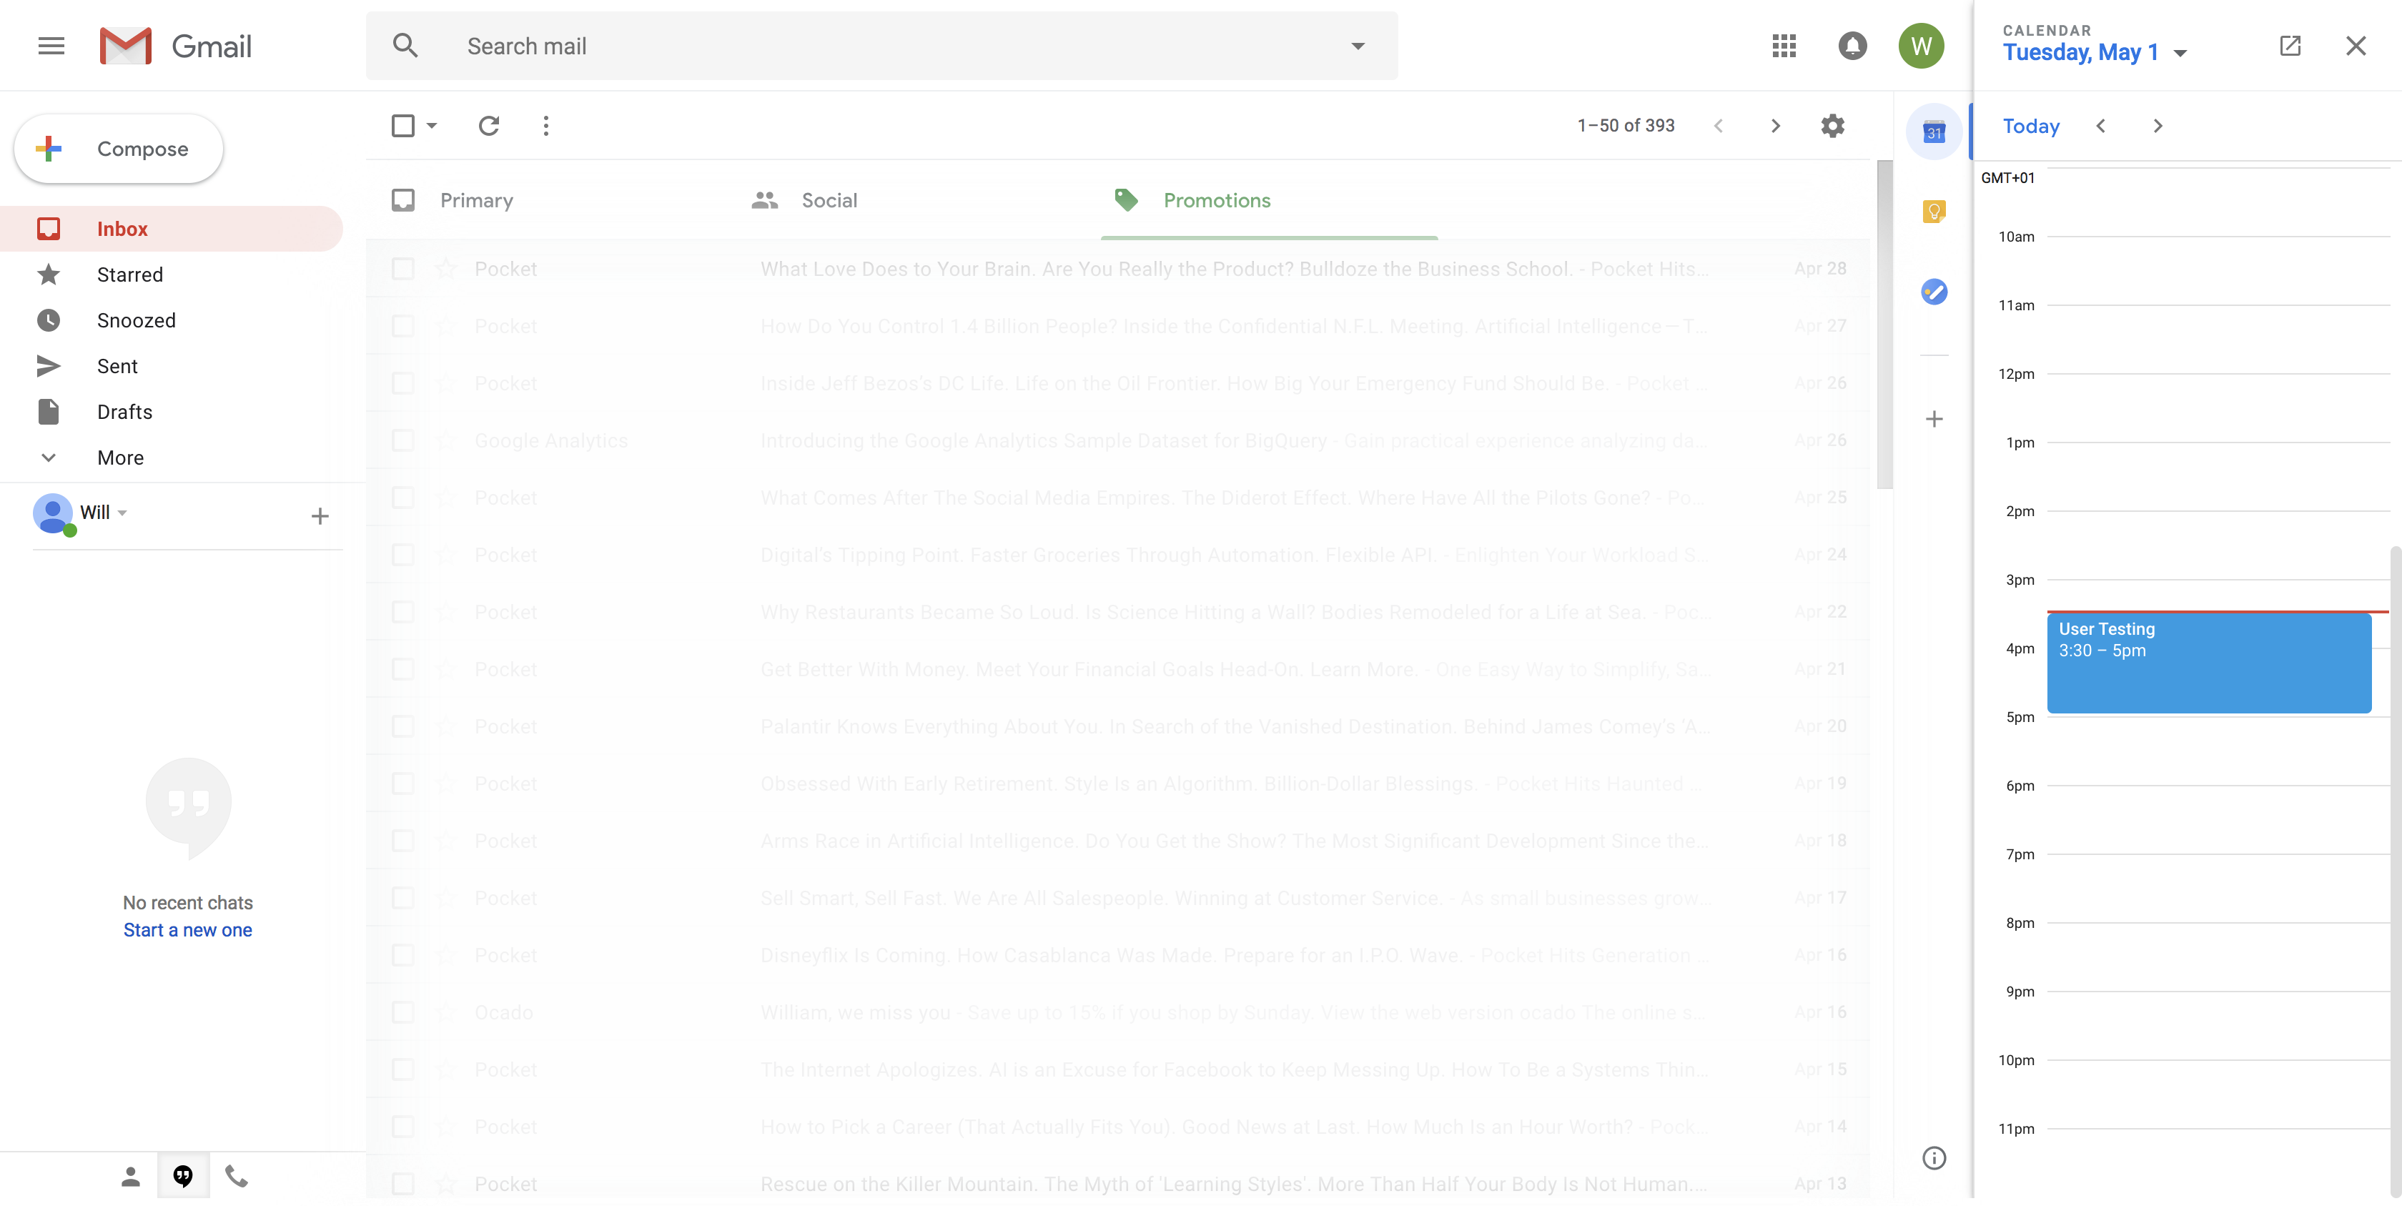Screen dimensions: 2402x1206
Task: Open the contacts person icon
Action: (131, 1176)
